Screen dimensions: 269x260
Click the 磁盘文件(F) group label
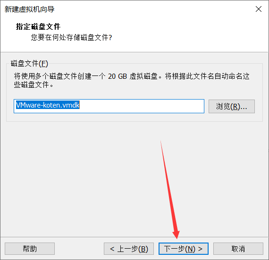pos(29,63)
